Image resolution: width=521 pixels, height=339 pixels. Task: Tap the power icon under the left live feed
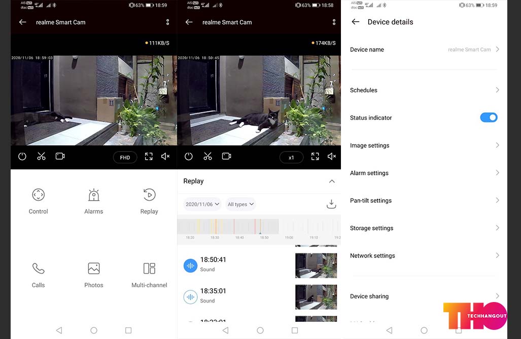click(x=22, y=157)
